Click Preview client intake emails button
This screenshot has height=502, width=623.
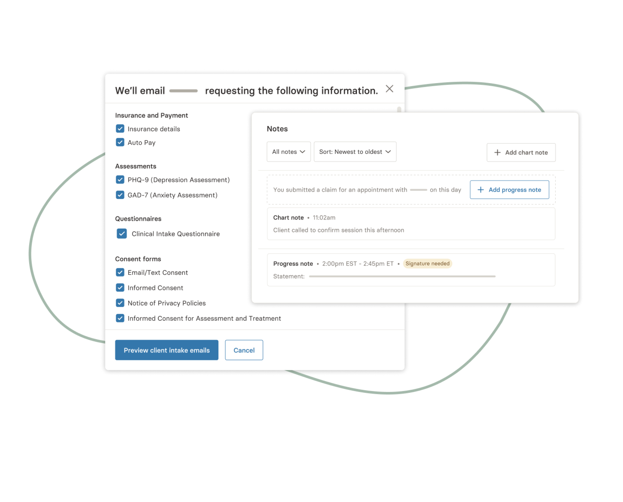point(167,350)
